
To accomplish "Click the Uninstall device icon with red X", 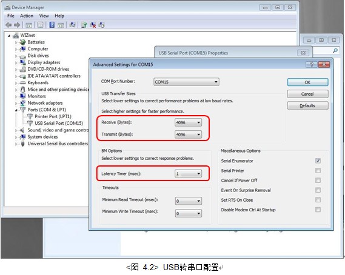I will [93, 25].
